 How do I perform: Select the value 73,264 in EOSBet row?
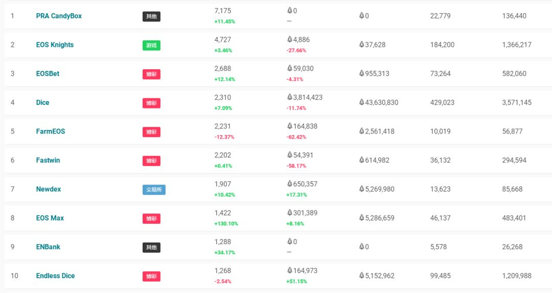pyautogui.click(x=441, y=73)
